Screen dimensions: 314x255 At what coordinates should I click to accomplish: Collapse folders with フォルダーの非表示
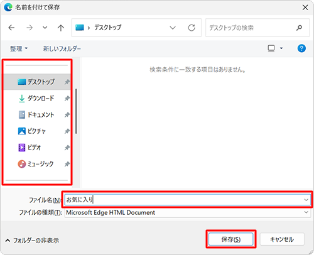[x=32, y=241]
